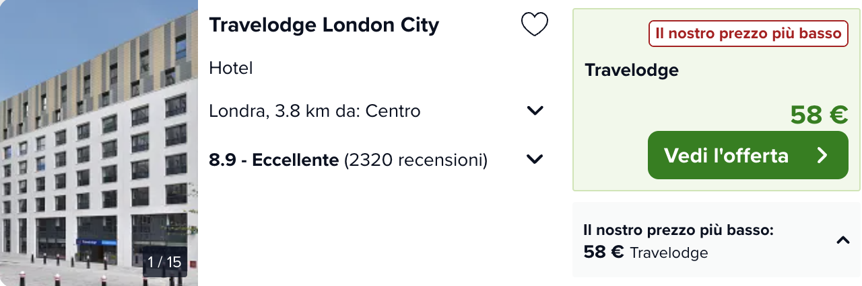862x286 pixels.
Task: Click the Il nostro prezzo più basso: label
Action: (678, 230)
